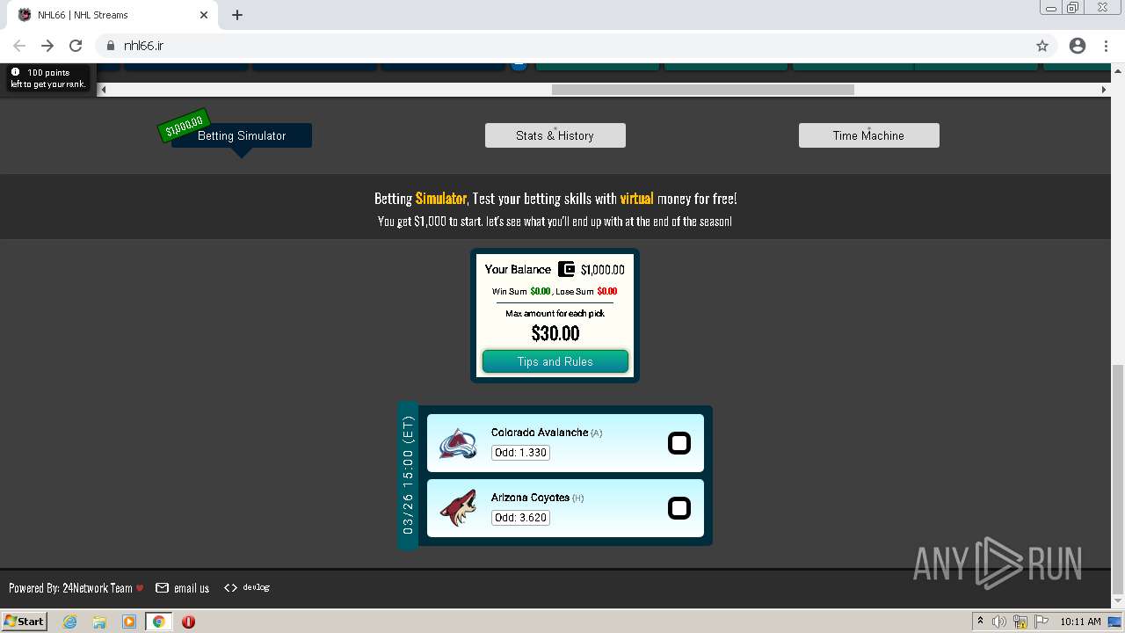The height and width of the screenshot is (633, 1125).
Task: Click the Colorado Avalanche team logo
Action: tap(458, 443)
